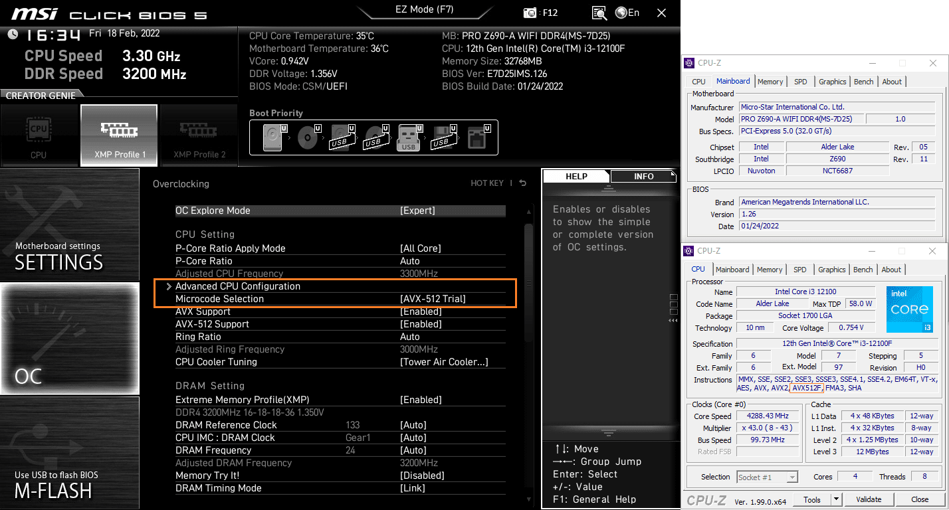This screenshot has height=510, width=949.
Task: Select the USB hard disk boot device icon
Action: click(341, 137)
